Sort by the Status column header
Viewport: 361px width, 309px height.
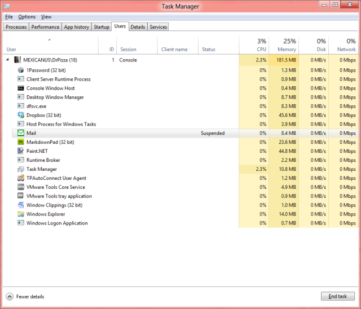tap(218, 45)
